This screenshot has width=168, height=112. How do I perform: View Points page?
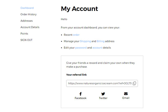24,34
